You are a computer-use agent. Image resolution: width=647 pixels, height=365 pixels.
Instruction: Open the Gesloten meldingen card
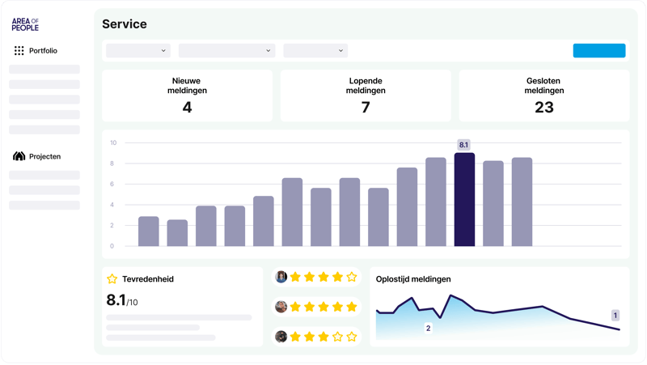tap(544, 95)
